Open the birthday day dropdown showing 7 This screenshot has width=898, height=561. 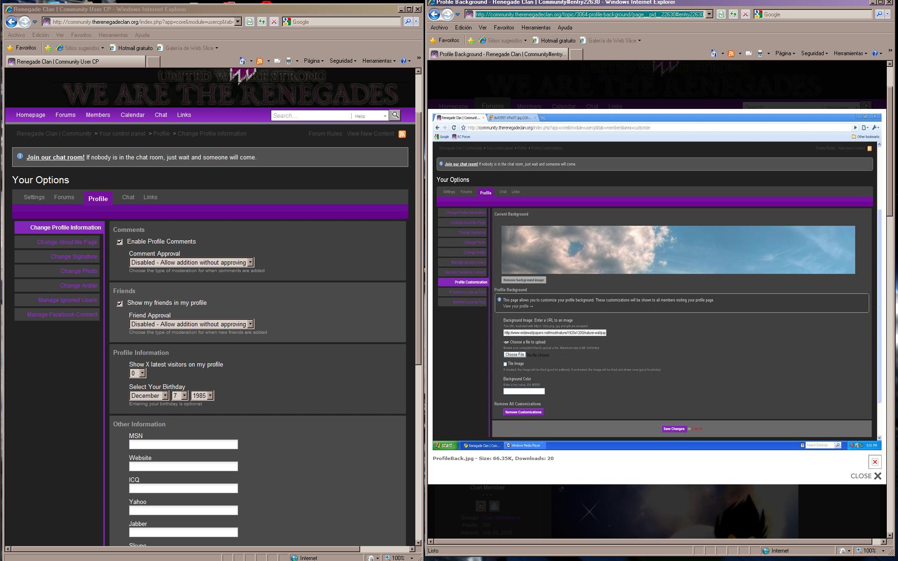180,396
